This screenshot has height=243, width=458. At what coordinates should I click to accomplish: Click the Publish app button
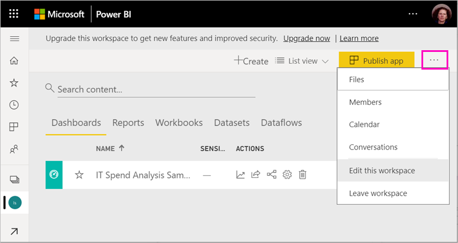point(376,61)
